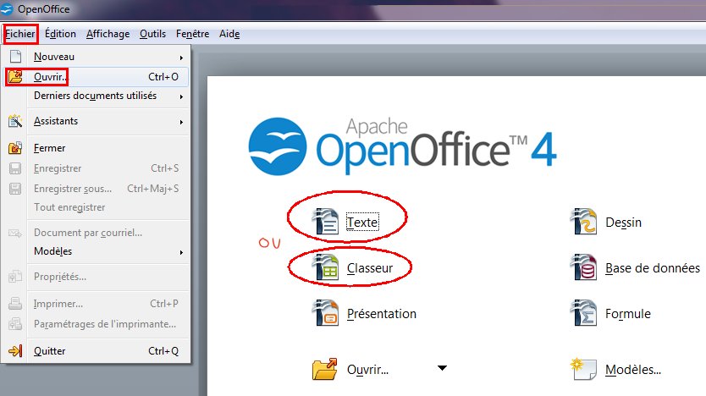The image size is (706, 396).
Task: Click the Texte document icon
Action: point(326,223)
